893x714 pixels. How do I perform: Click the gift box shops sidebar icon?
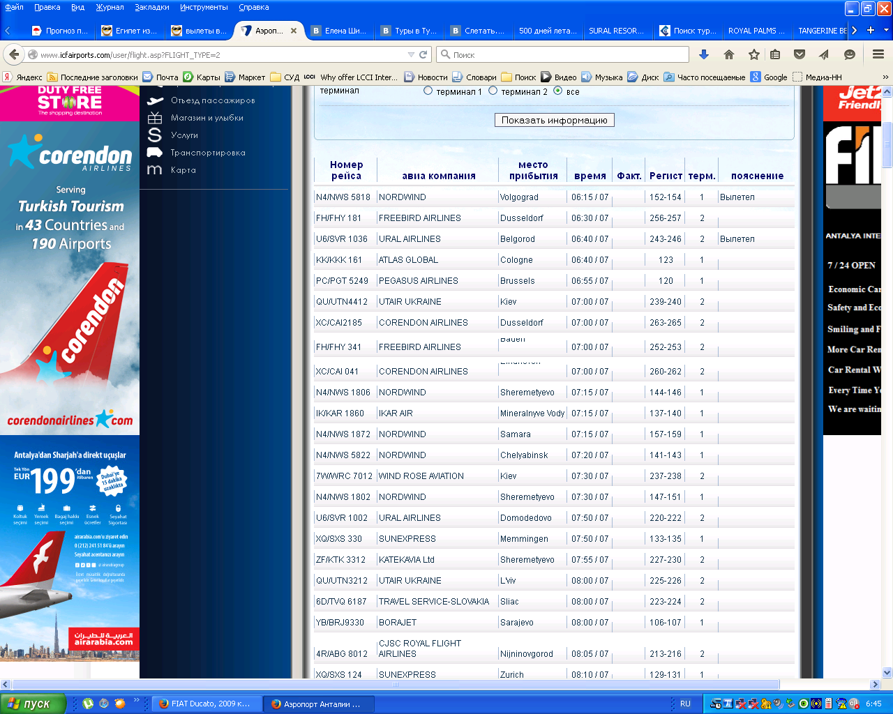point(155,118)
